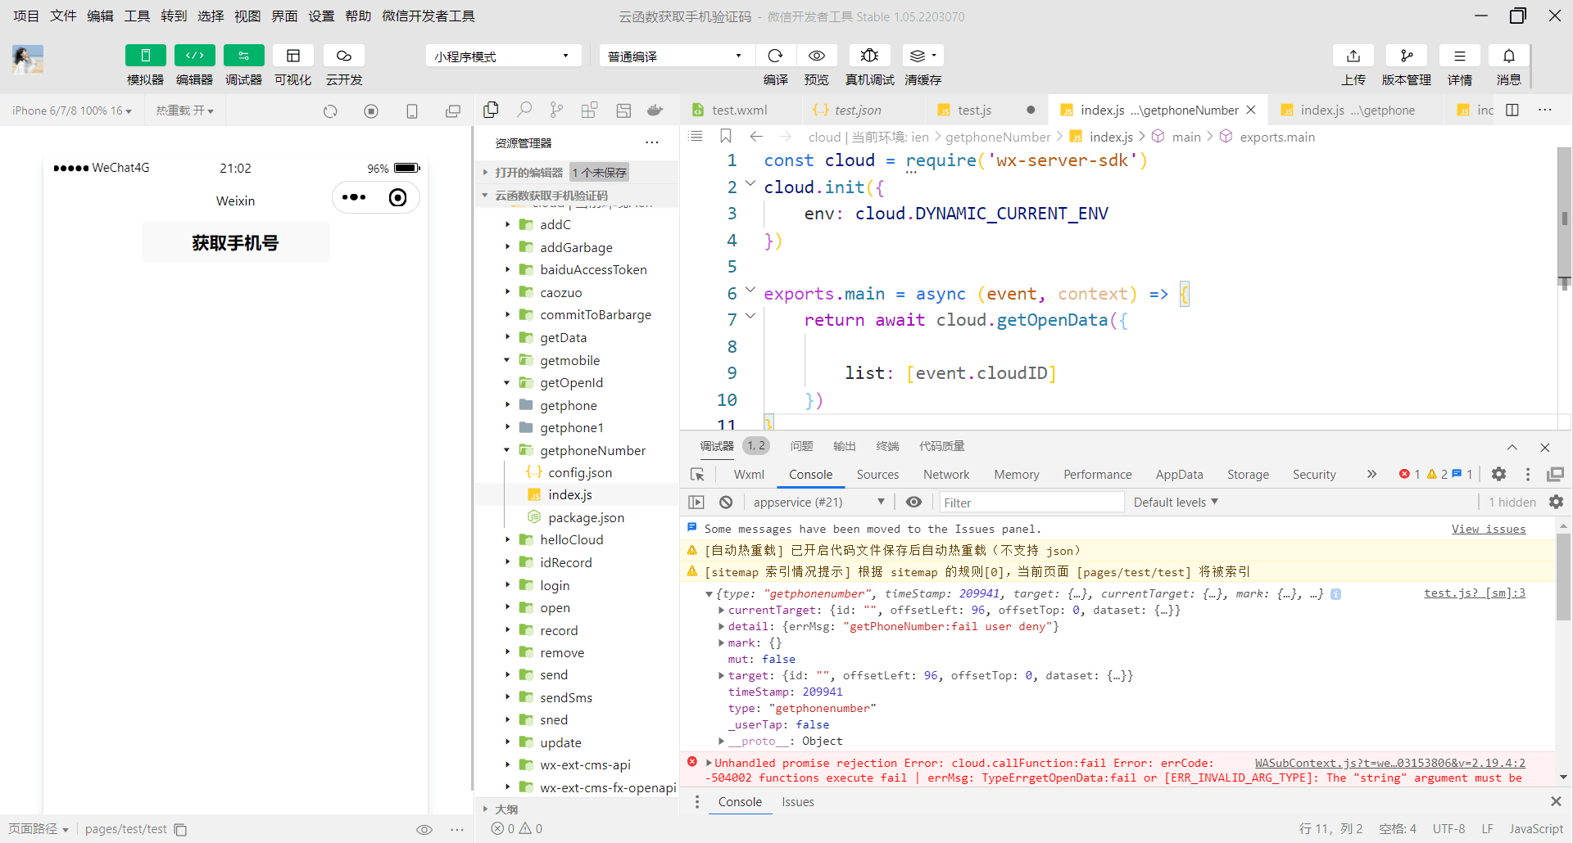
Task: Collapse the debugger panel with chevron
Action: [x=1512, y=447]
